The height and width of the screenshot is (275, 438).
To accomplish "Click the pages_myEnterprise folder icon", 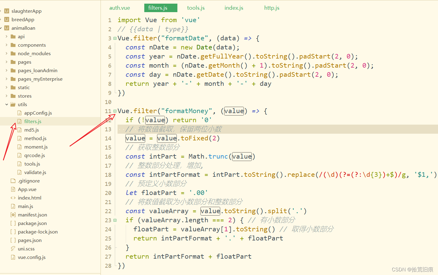I will [13, 79].
